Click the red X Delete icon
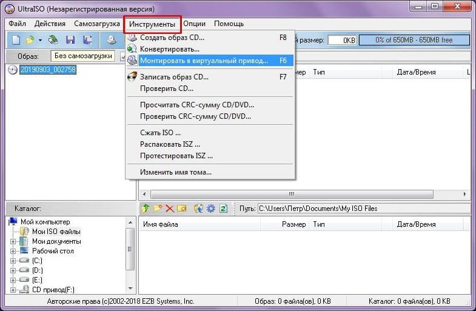 tap(170, 209)
